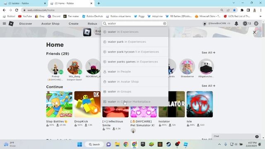Choose water parks games in Experiences
Image resolution: width=265 pixels, height=149 pixels.
coord(135,62)
